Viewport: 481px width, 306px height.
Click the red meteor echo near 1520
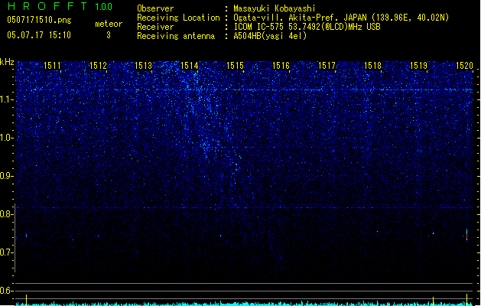click(466, 235)
